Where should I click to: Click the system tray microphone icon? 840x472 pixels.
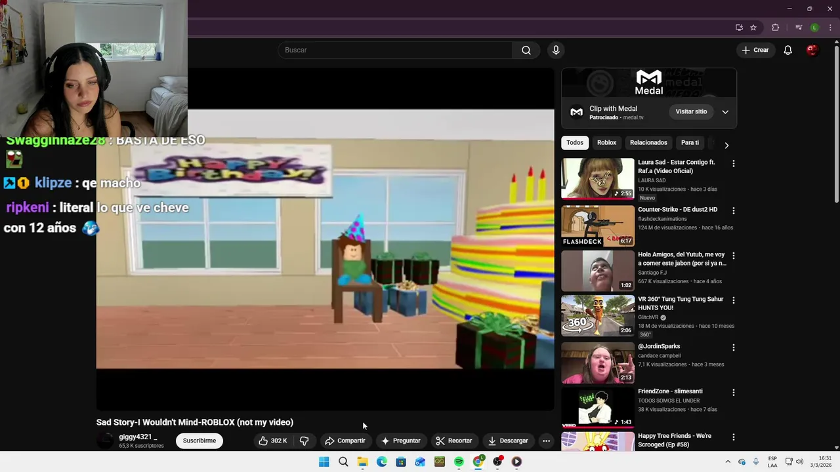pyautogui.click(x=756, y=462)
